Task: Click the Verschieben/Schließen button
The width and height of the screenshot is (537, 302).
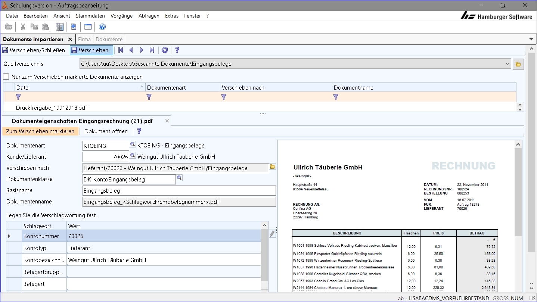Action: (34, 50)
